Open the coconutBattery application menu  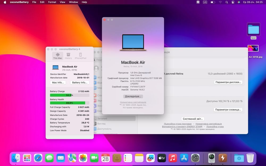[x=19, y=2]
